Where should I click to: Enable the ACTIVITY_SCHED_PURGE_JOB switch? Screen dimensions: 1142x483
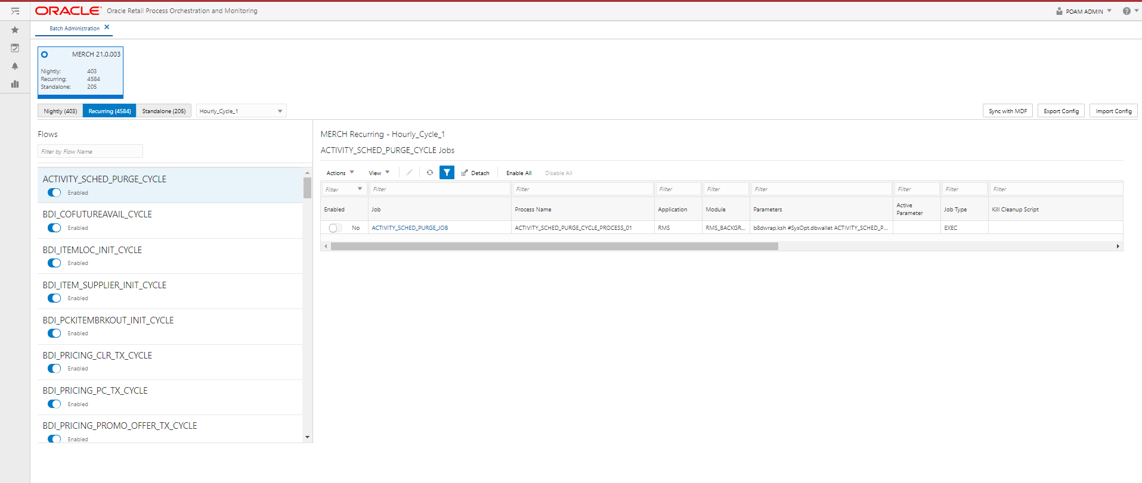(x=335, y=228)
